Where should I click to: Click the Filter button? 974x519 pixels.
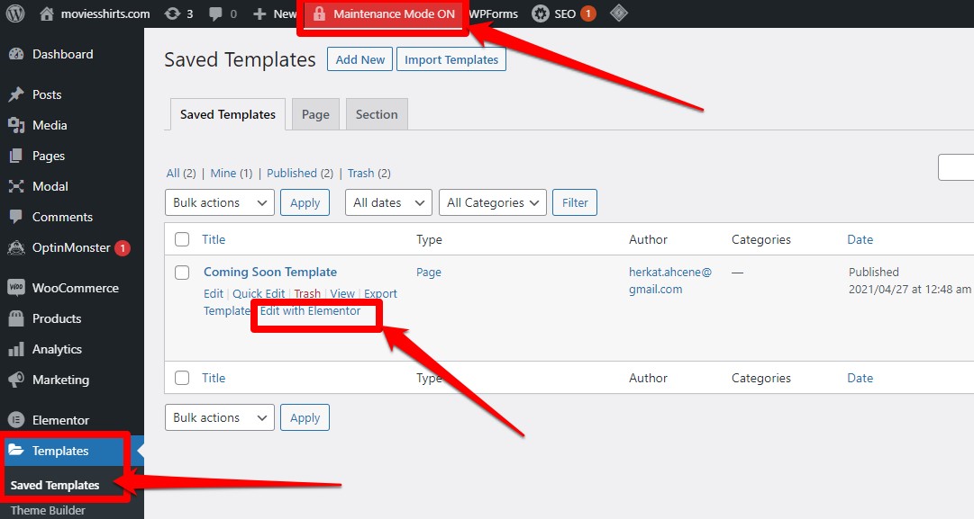(x=575, y=202)
